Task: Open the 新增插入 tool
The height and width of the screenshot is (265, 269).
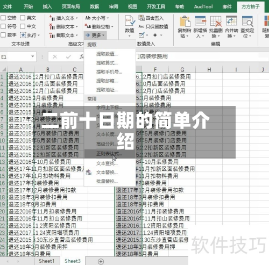Action: (x=200, y=27)
